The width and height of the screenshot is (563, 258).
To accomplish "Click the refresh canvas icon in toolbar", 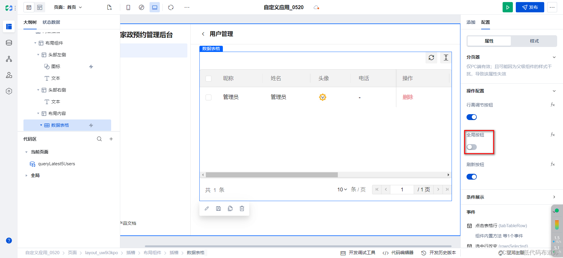I will point(171,7).
